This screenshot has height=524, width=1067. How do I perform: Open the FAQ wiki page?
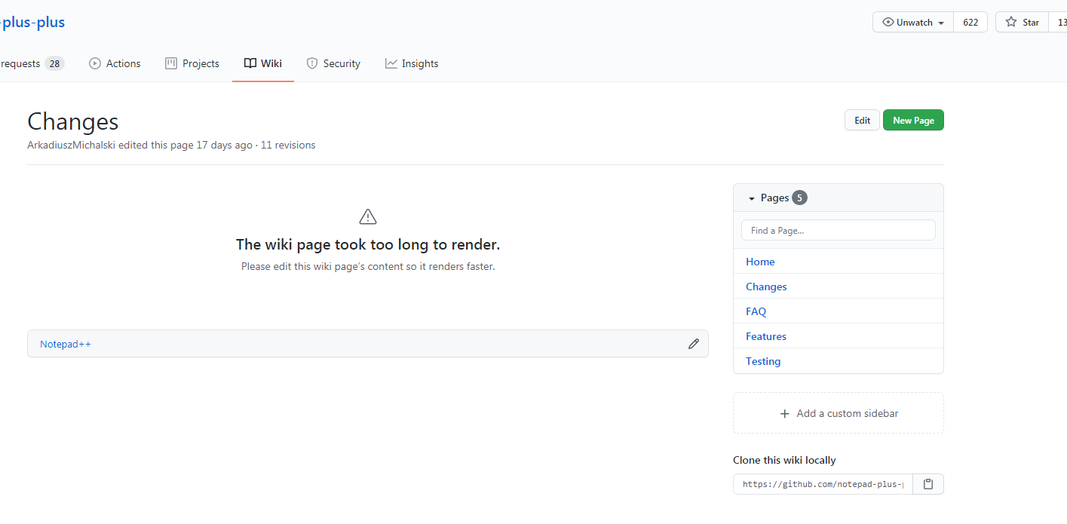coord(756,311)
